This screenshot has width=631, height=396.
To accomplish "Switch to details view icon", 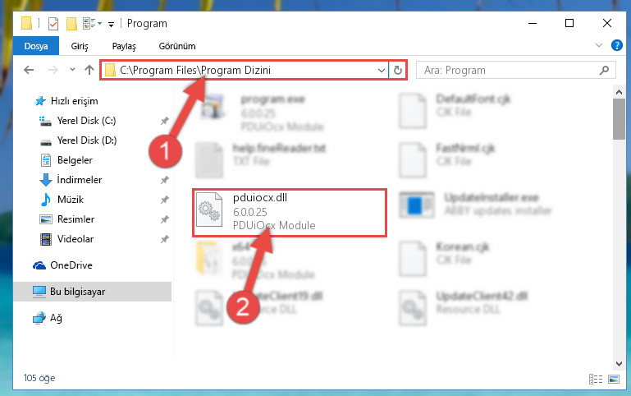I will pos(596,379).
